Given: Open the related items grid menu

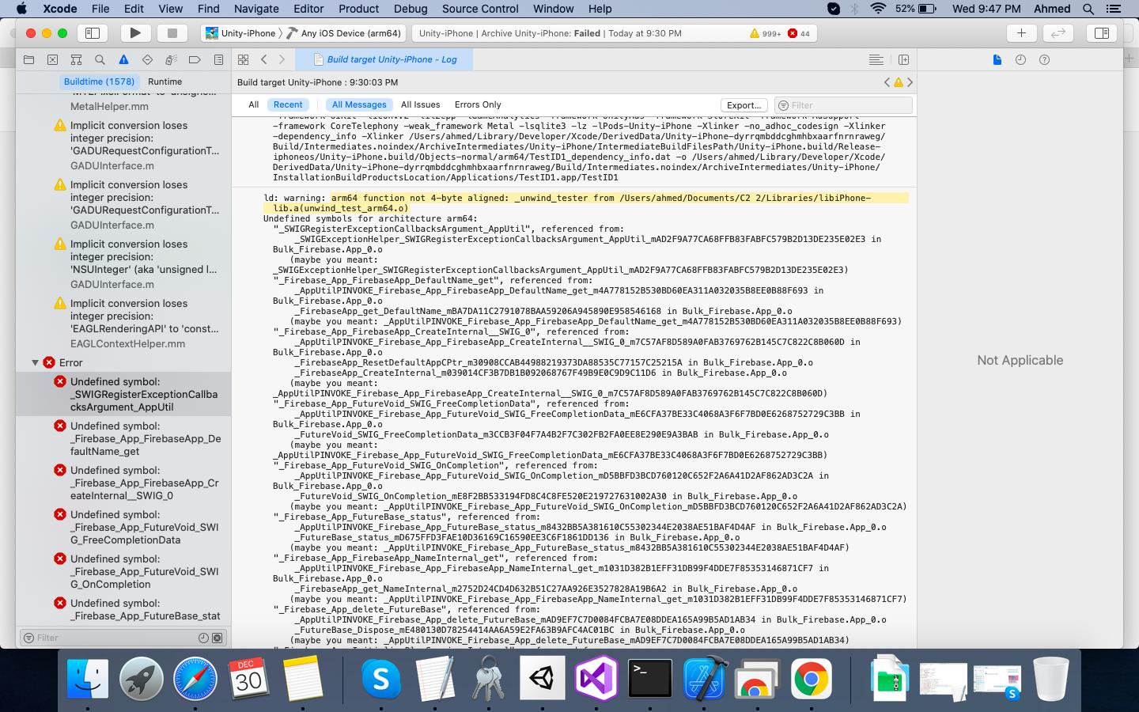Looking at the screenshot, I should [244, 59].
